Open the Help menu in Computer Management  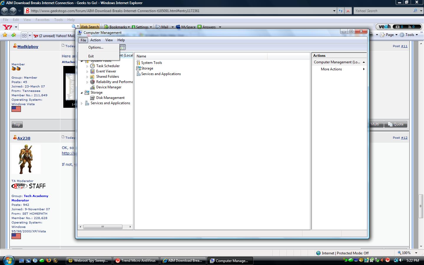coord(121,40)
